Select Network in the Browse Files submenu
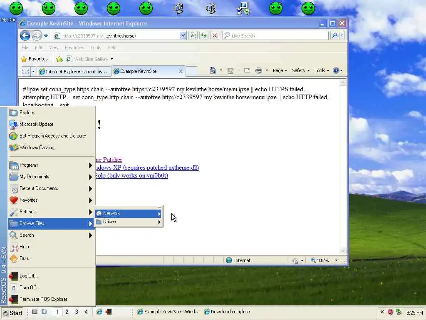The height and width of the screenshot is (320, 426). (129, 213)
